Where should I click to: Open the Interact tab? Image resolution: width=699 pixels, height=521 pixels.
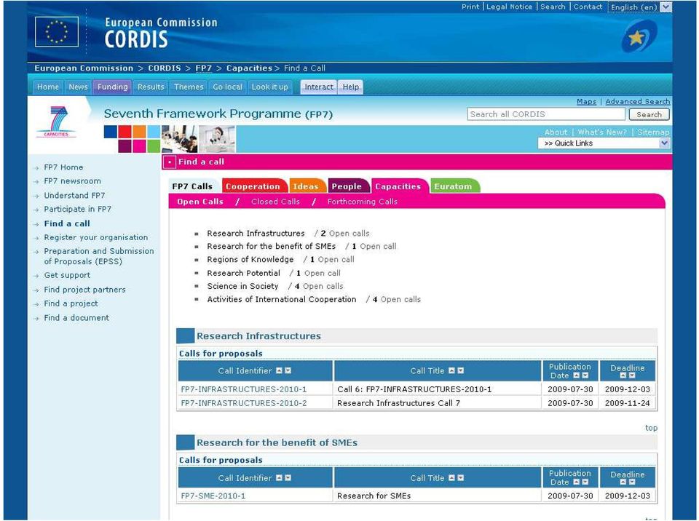tap(319, 87)
